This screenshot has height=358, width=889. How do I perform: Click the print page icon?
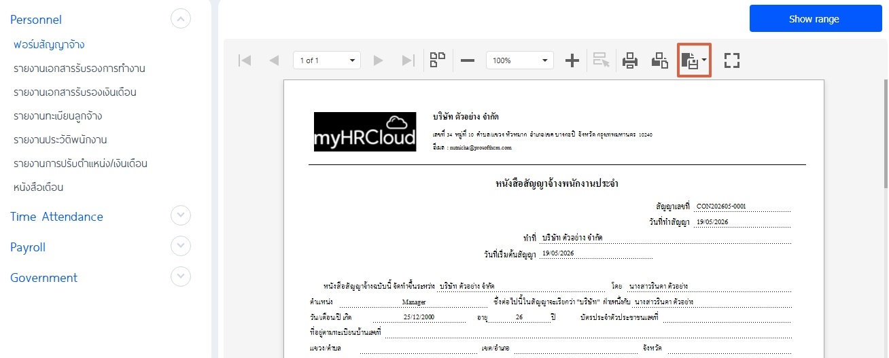pos(659,60)
